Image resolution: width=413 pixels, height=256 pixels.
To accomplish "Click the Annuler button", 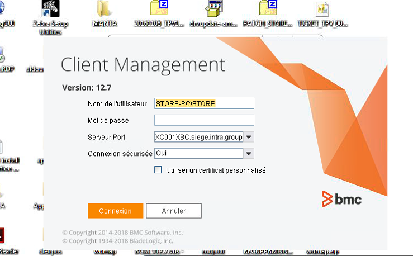I will [173, 211].
